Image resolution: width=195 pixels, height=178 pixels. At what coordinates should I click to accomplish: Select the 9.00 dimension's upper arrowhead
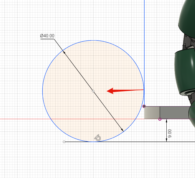click(166, 121)
